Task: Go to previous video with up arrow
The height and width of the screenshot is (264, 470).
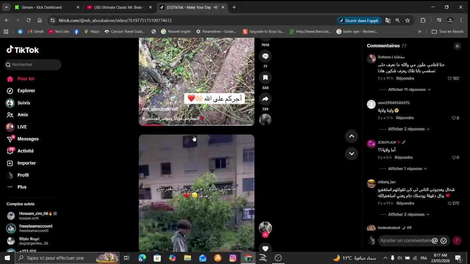Action: coord(351,136)
